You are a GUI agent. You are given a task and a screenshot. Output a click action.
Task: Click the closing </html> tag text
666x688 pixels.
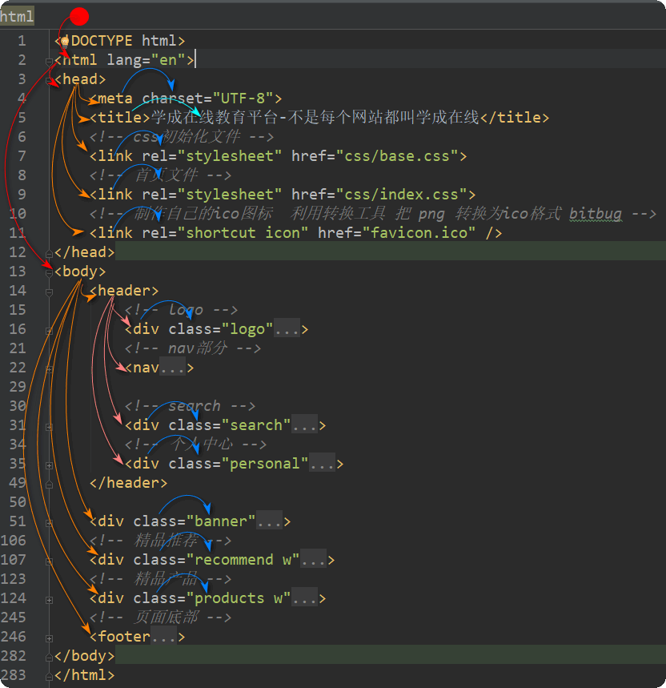[x=85, y=675]
